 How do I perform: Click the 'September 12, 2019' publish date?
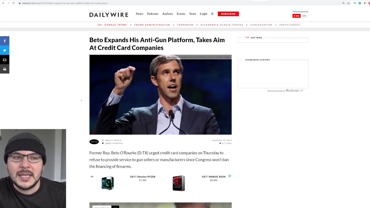222,140
